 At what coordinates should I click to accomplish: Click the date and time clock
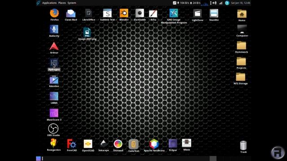240,3
